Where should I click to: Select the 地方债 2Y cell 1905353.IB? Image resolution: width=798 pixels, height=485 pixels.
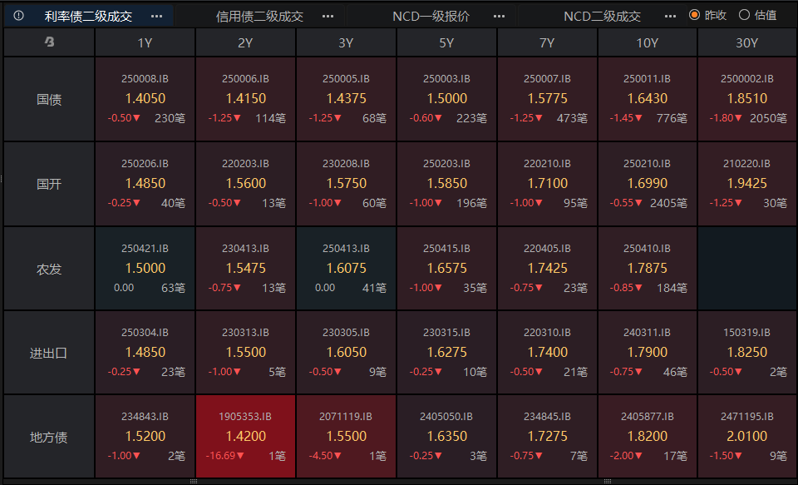[246, 436]
